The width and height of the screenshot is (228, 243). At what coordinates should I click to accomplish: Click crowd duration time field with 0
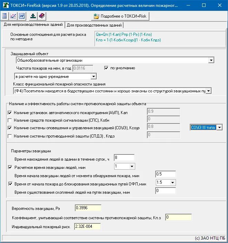[166, 191]
